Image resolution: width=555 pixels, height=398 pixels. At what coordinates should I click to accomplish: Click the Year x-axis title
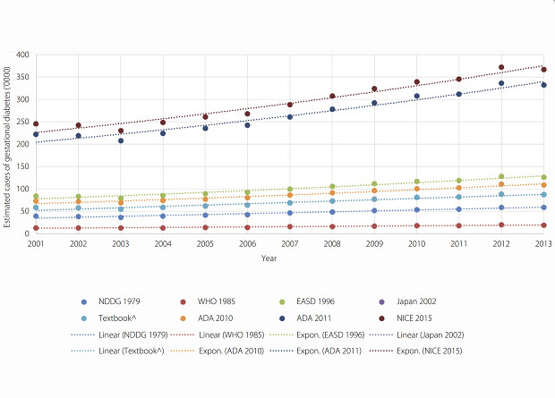tap(269, 258)
